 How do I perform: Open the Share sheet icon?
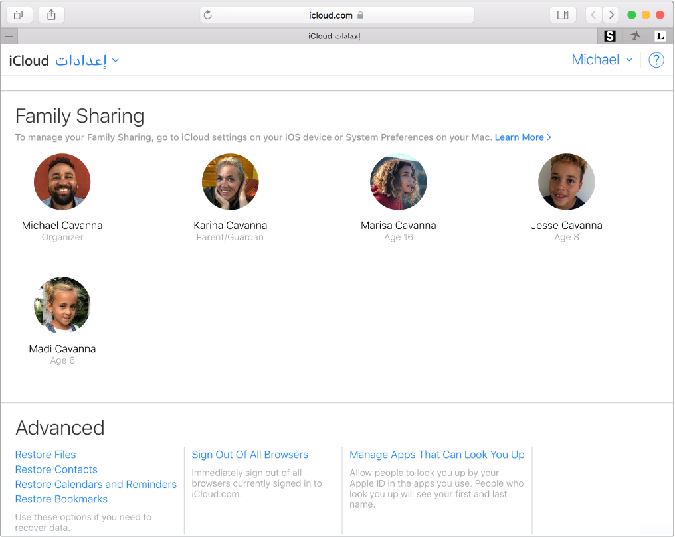[51, 14]
